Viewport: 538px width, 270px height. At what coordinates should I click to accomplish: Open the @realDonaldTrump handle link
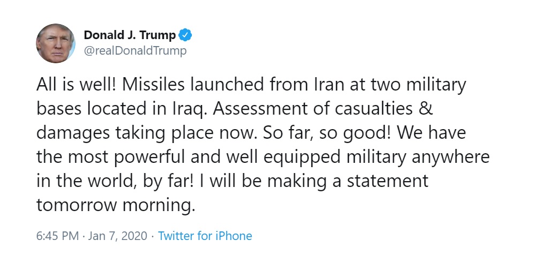pyautogui.click(x=135, y=51)
